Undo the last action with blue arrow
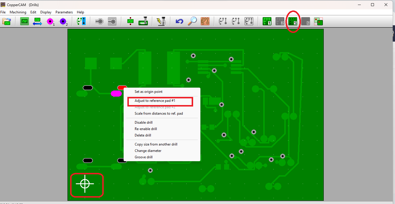The image size is (395, 204). click(179, 21)
